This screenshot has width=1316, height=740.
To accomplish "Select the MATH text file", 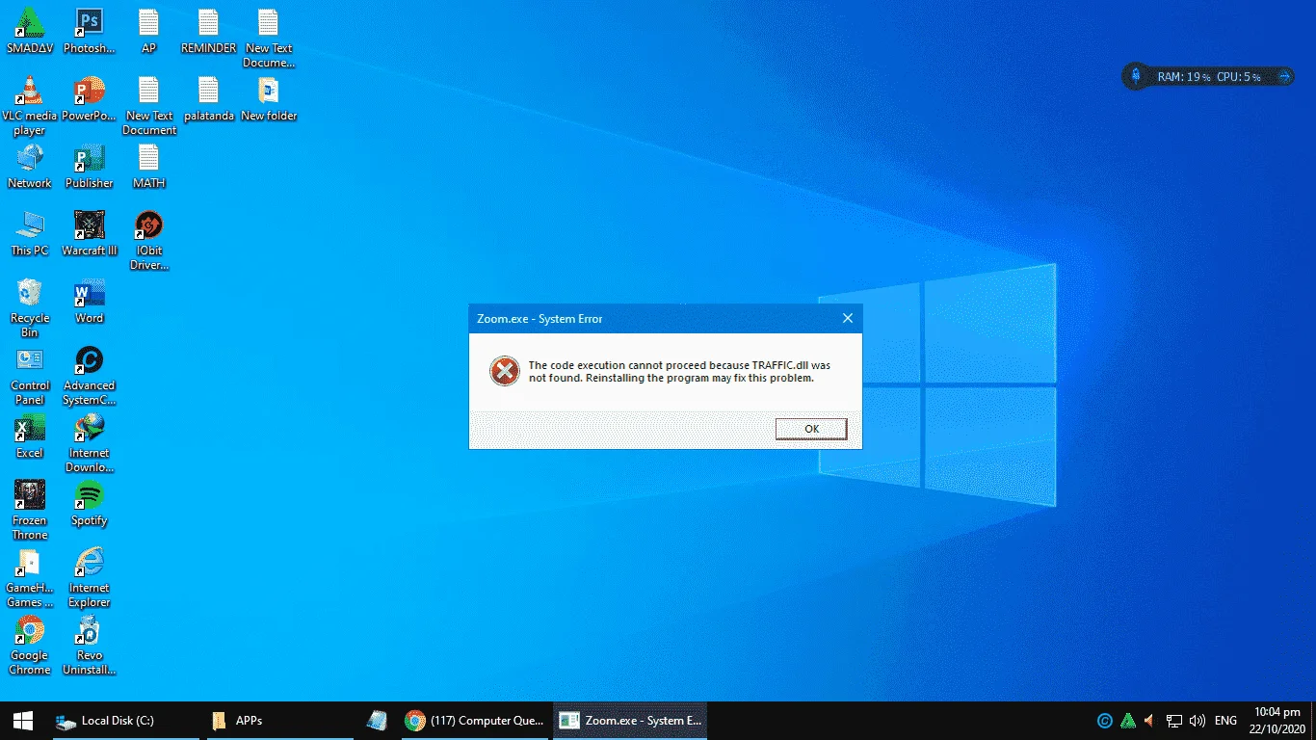I will tap(148, 165).
